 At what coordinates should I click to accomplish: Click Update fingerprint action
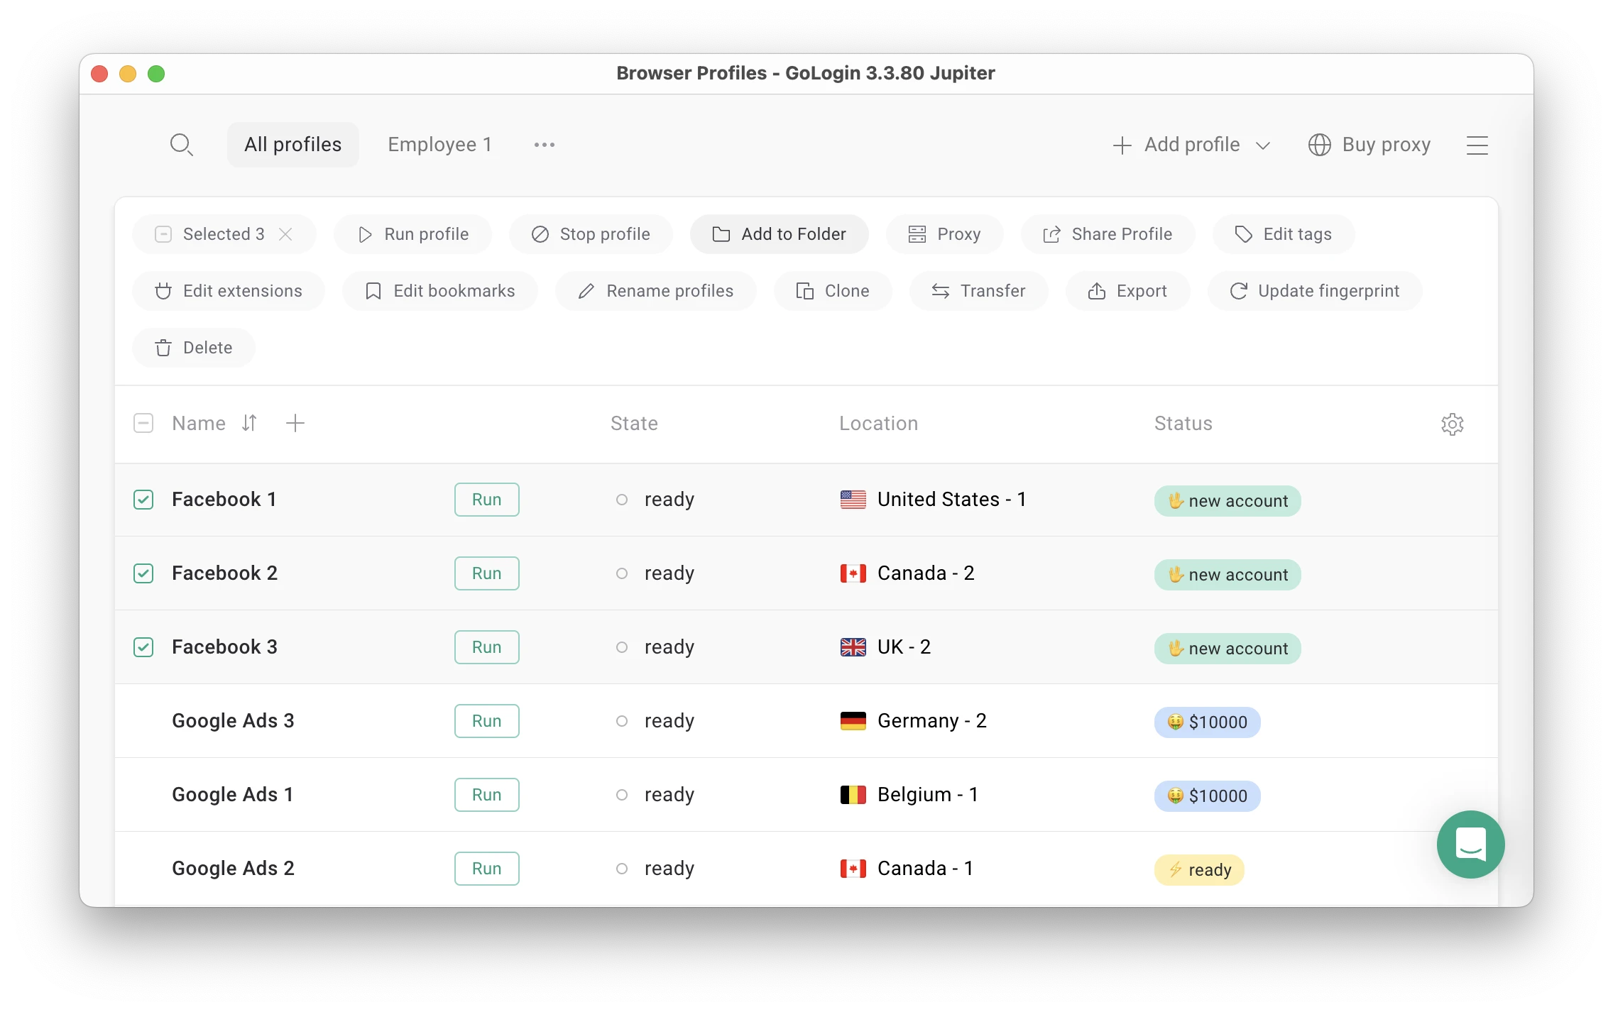[1315, 291]
